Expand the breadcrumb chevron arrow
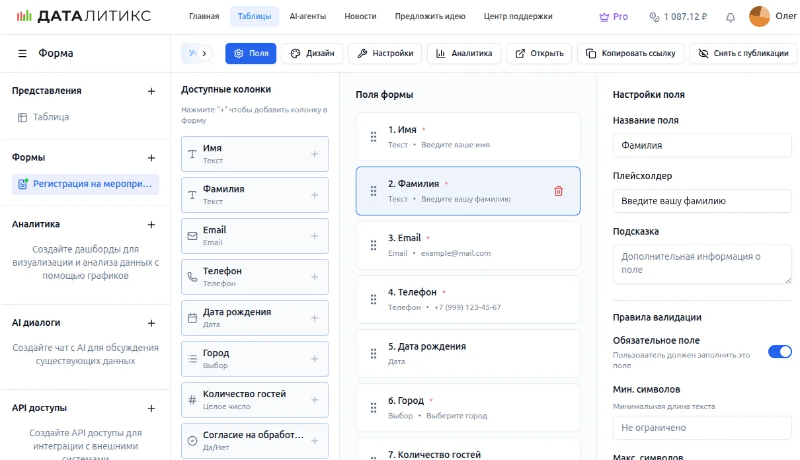This screenshot has height=460, width=800. coord(204,54)
